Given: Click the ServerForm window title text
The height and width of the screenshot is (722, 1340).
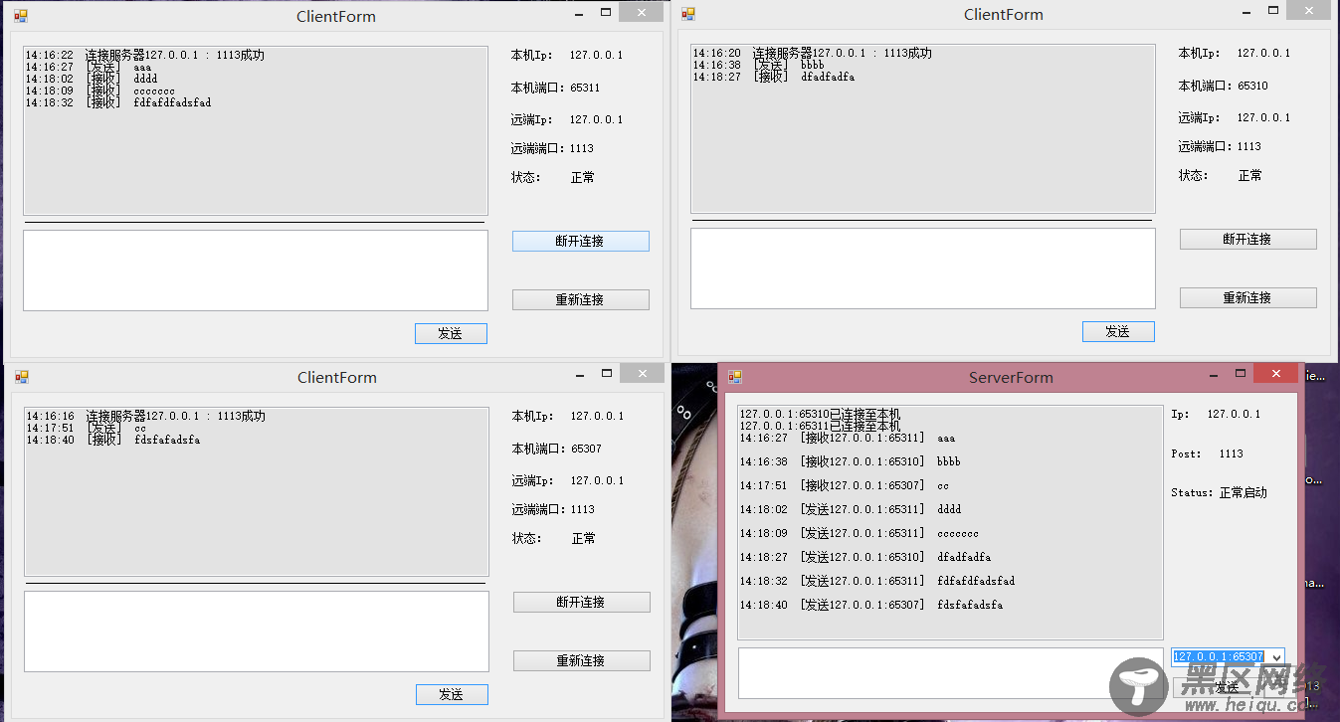Looking at the screenshot, I should tap(1011, 378).
